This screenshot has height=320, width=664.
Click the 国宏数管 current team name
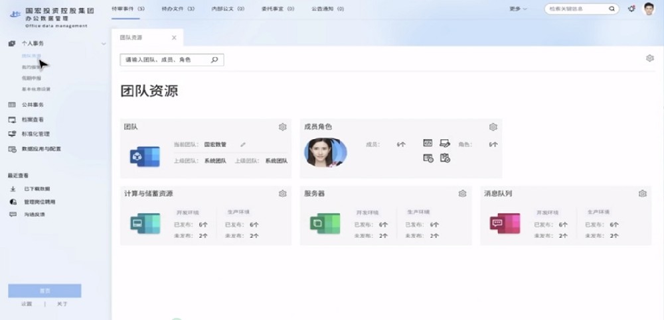(x=215, y=144)
